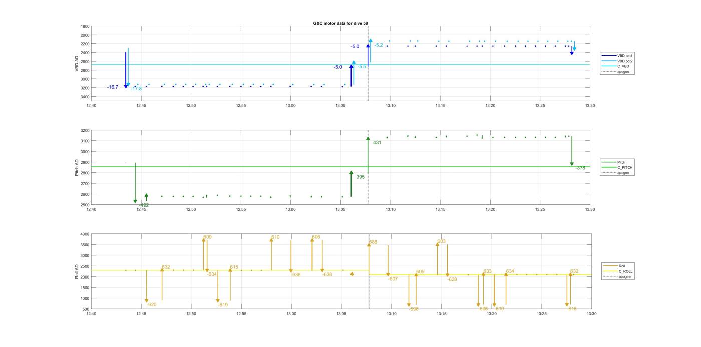This screenshot has height=347, width=701.
Task: Click the '603' roll data label
Action: tap(441, 242)
